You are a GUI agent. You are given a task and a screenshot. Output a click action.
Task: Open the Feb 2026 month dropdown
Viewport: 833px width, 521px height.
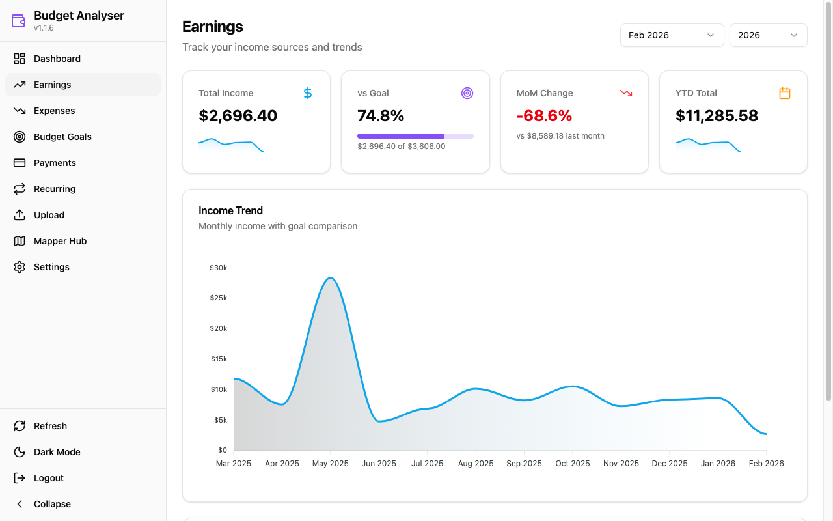pyautogui.click(x=672, y=35)
